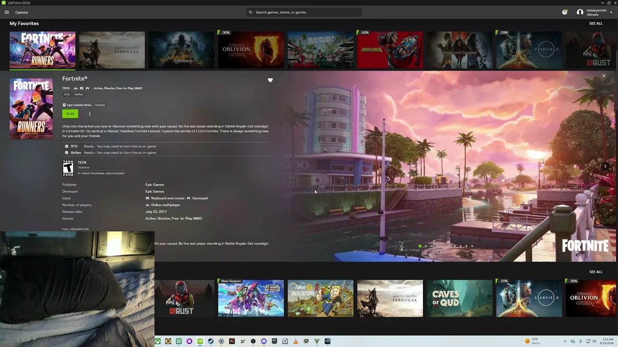618x347 pixels.
Task: Click the RTX ready checkmark icon
Action: pos(67,146)
